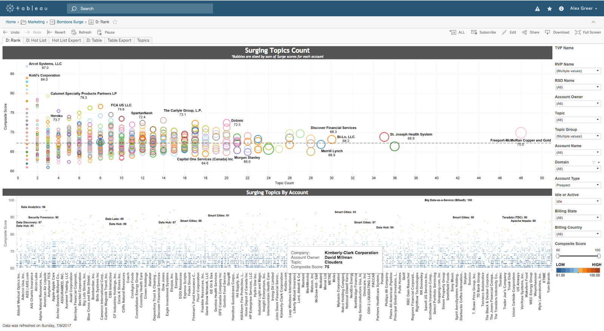Open RVP Name filter dropdown
The height and width of the screenshot is (331, 604).
(x=578, y=71)
